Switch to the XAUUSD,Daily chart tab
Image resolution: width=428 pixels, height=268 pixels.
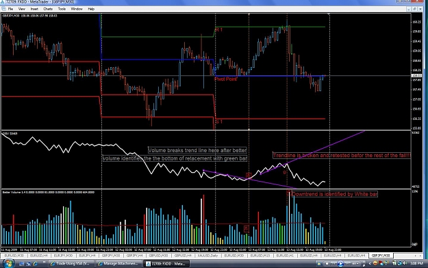coord(208,256)
